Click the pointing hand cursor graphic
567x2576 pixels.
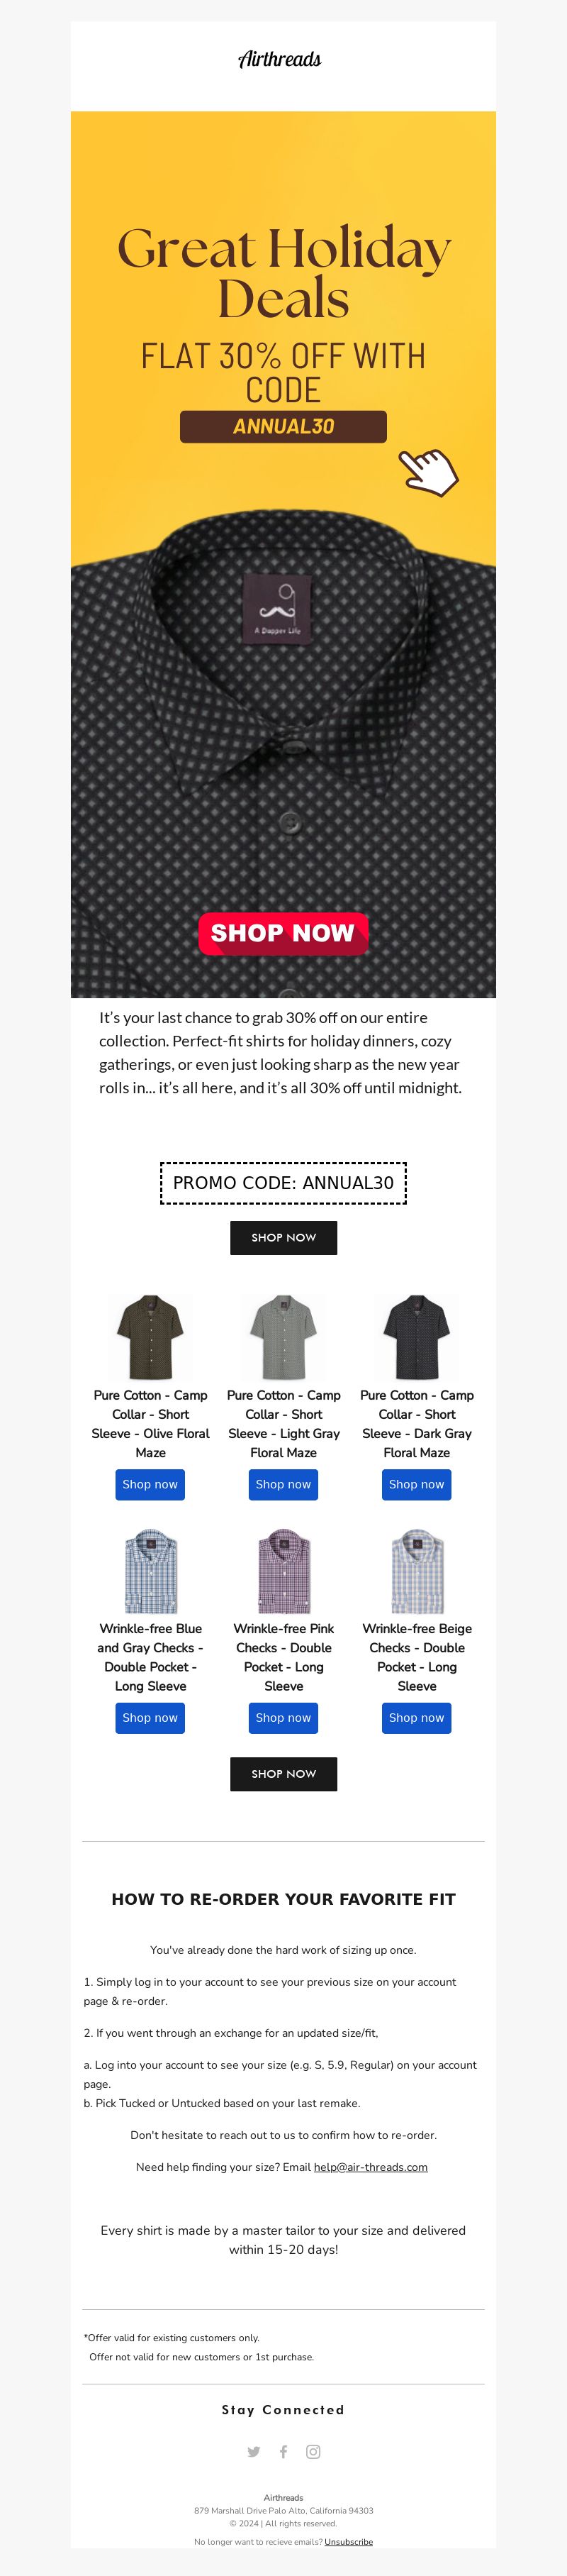(428, 471)
